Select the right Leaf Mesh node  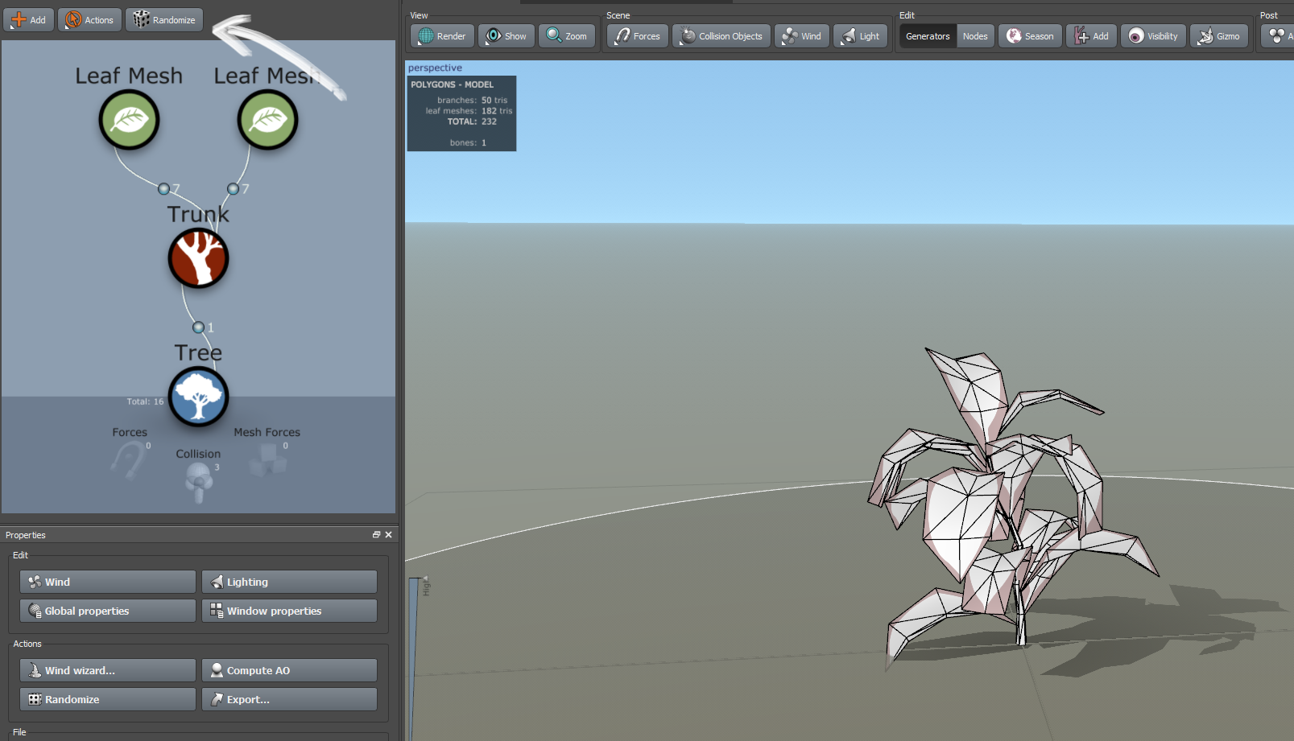click(x=267, y=120)
